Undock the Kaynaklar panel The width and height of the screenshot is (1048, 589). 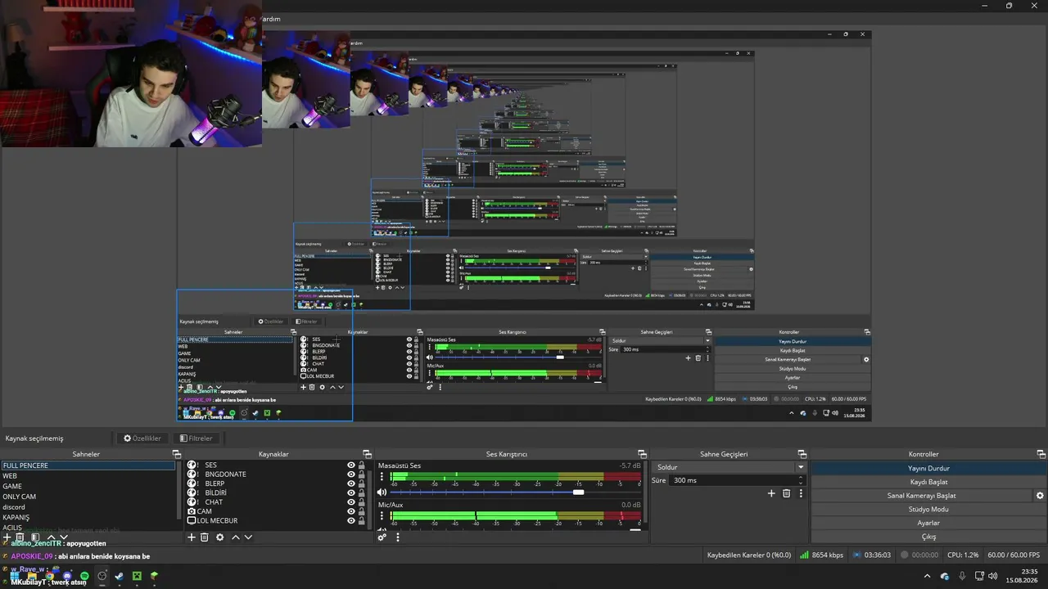tap(368, 454)
